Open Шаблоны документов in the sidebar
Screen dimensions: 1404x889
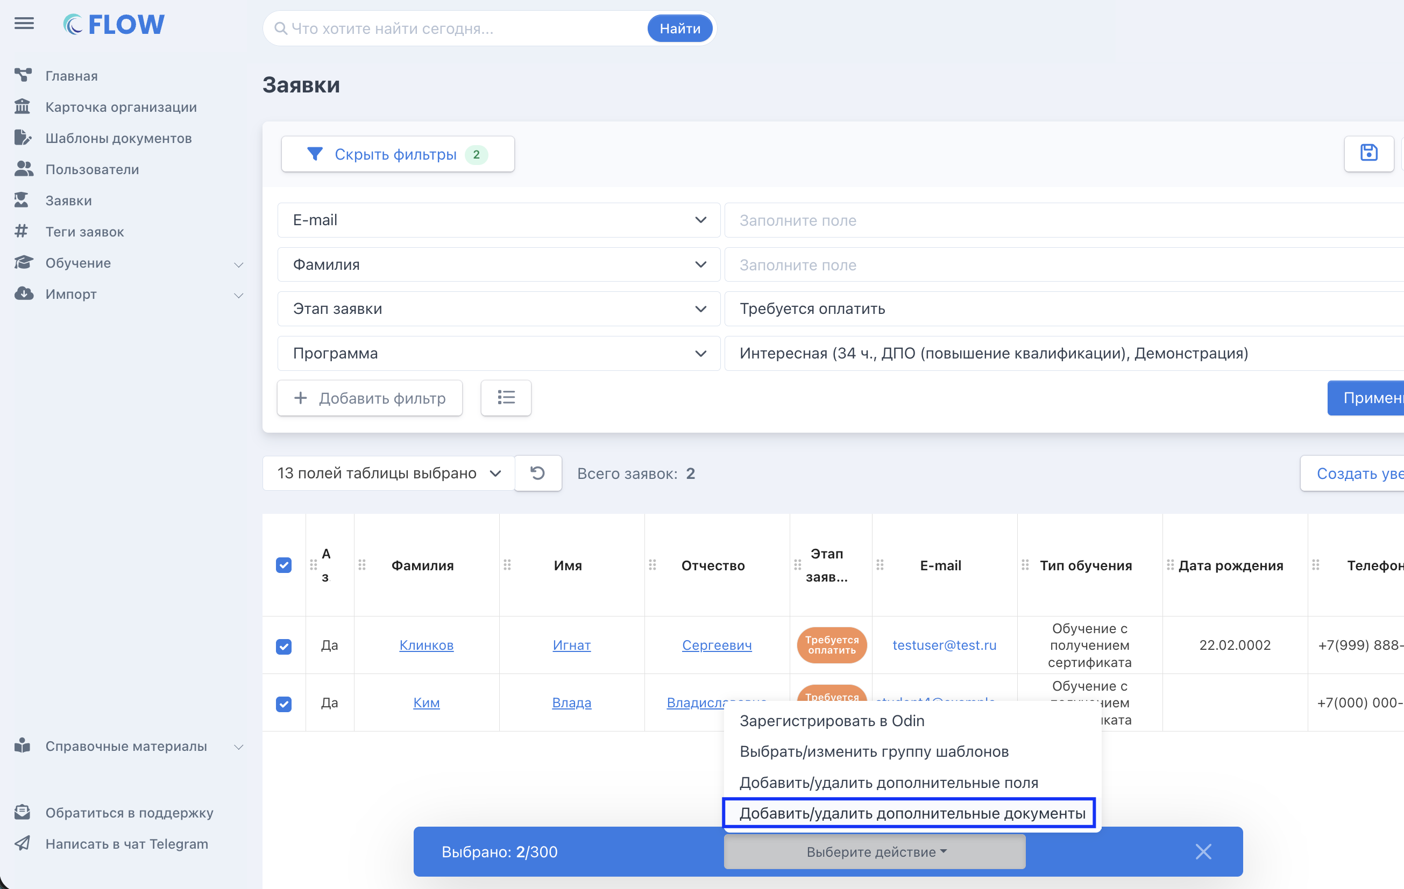(x=118, y=138)
